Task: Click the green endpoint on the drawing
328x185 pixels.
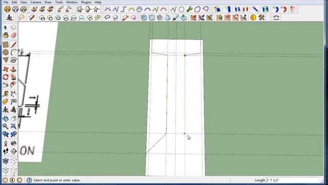Action: click(x=184, y=55)
